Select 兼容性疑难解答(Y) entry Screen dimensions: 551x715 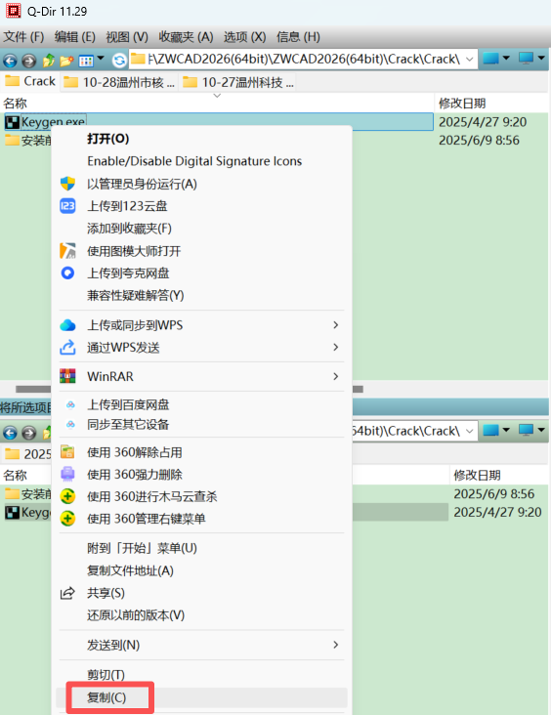coord(201,296)
